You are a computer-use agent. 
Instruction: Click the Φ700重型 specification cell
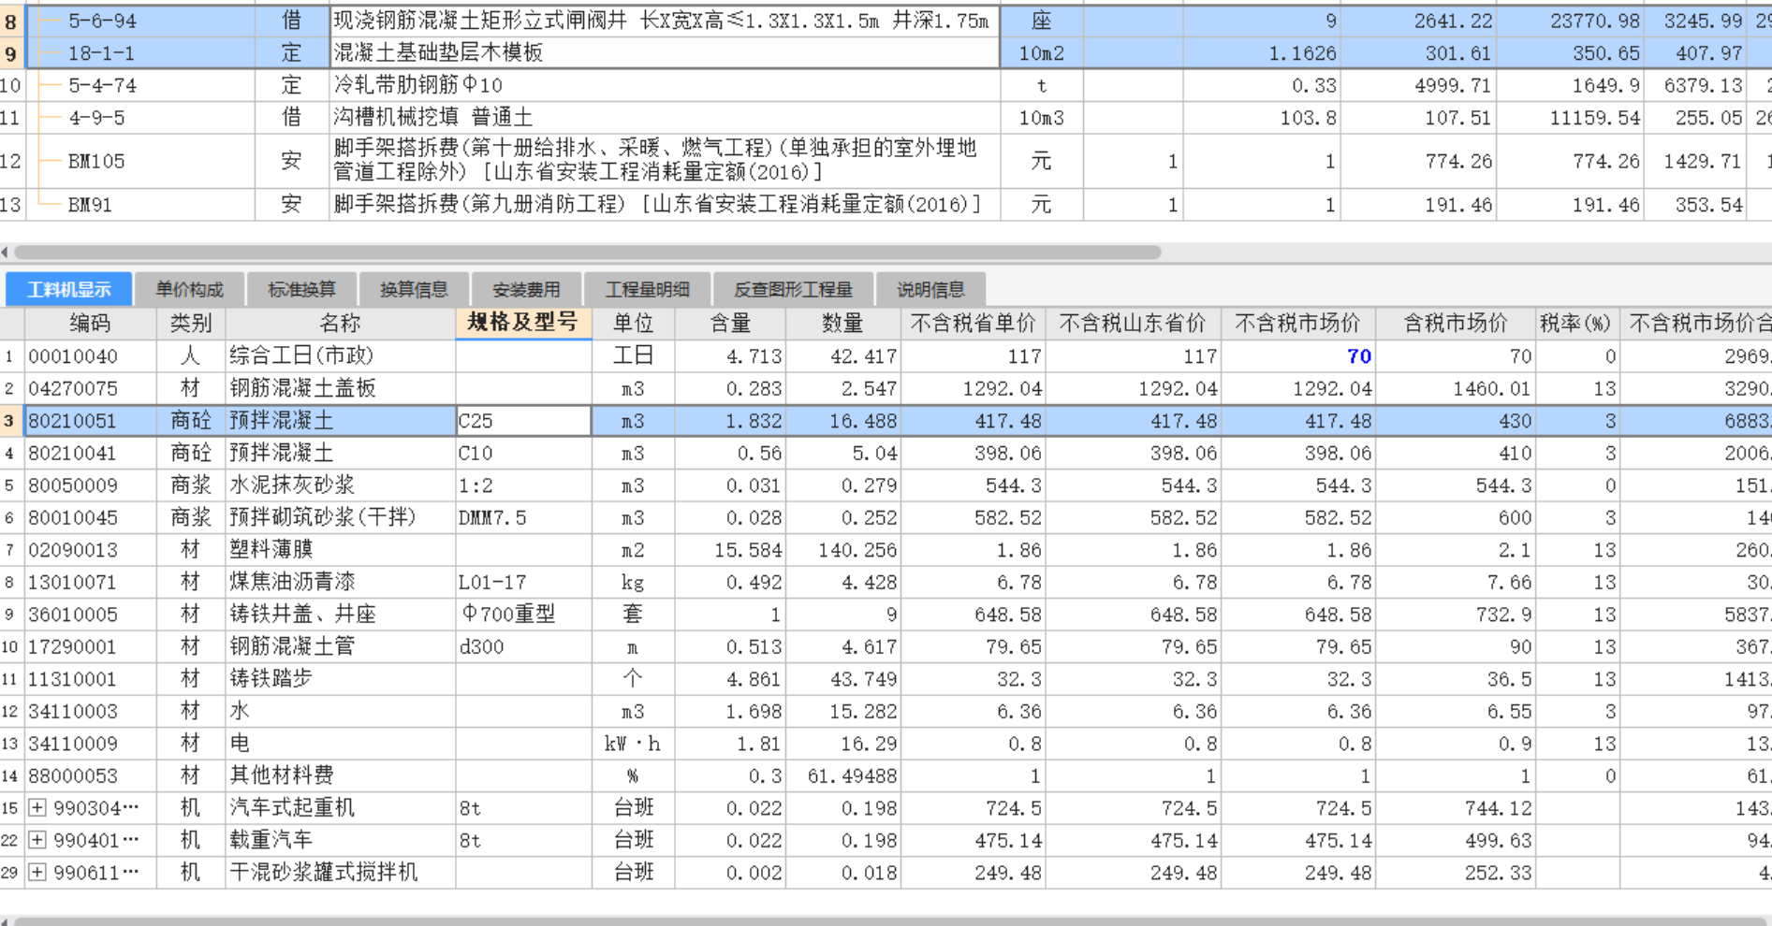523,615
